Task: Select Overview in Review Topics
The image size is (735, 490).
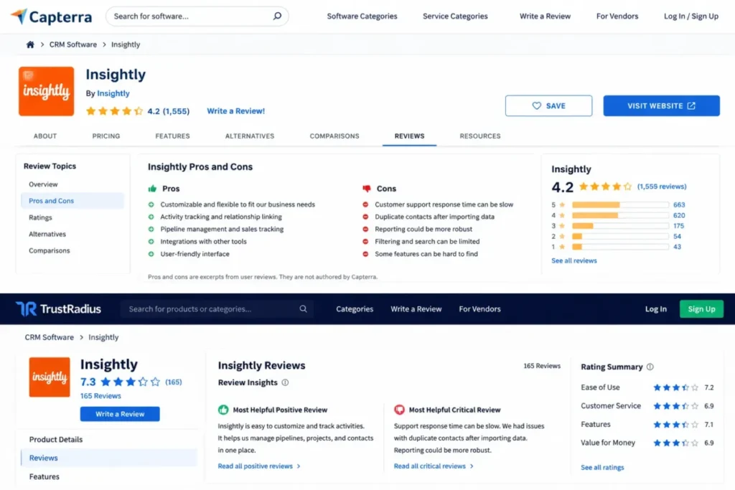Action: tap(43, 184)
